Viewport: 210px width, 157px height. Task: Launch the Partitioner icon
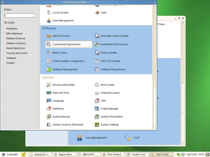tap(49, 109)
